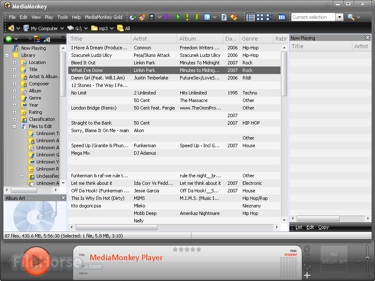
Task: Click the player's speaker mute icon
Action: point(359,262)
